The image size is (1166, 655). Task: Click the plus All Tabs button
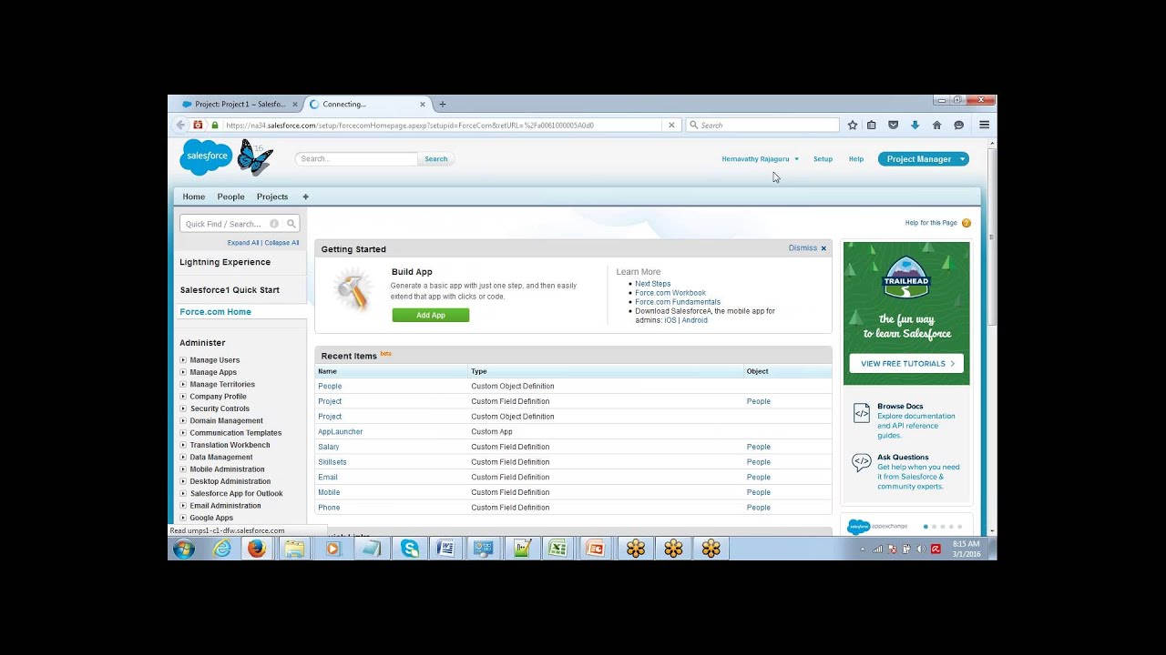(305, 196)
